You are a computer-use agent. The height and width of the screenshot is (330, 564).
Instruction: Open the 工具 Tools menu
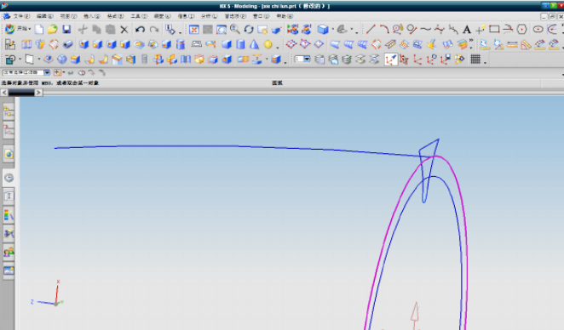[x=139, y=16]
